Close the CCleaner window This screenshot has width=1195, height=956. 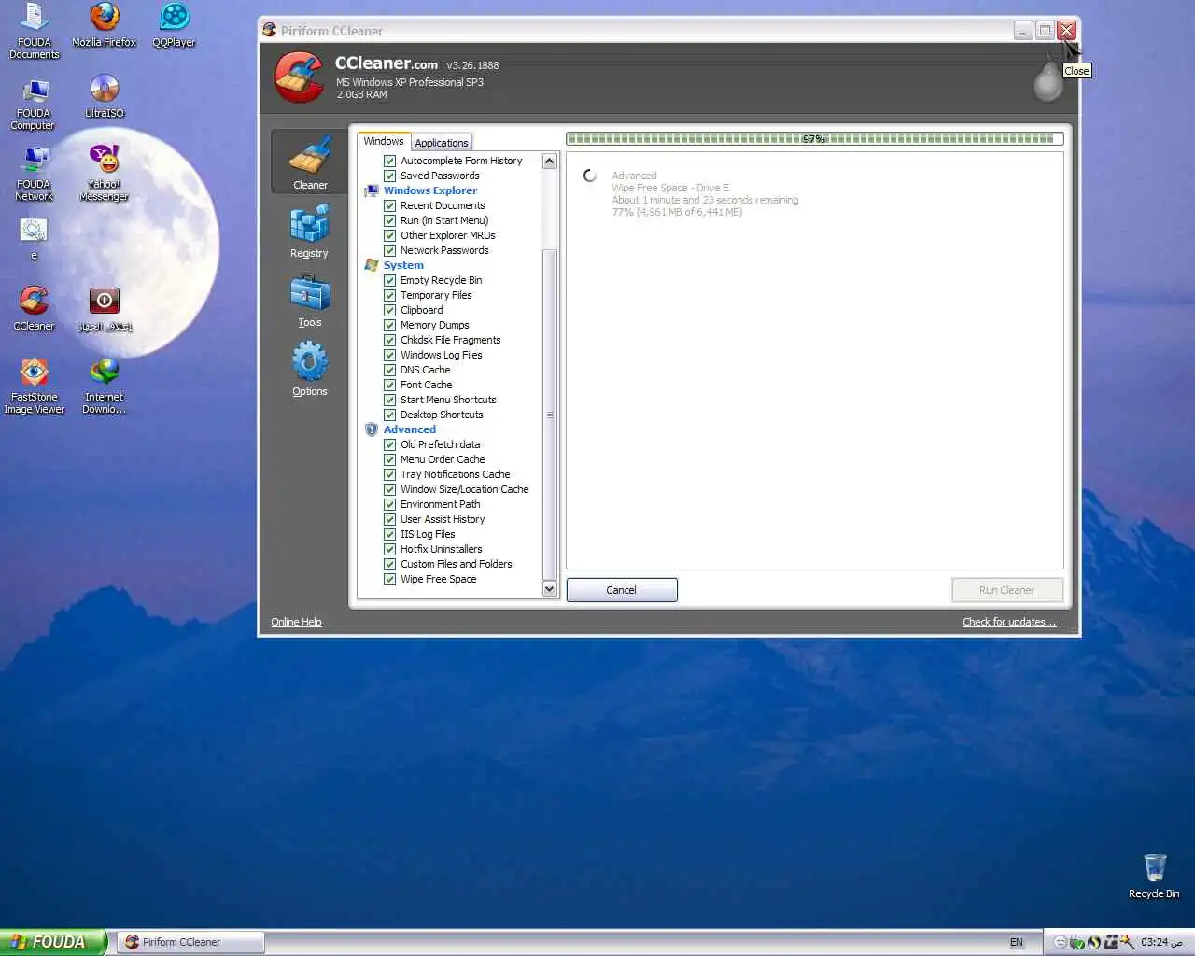[1067, 31]
